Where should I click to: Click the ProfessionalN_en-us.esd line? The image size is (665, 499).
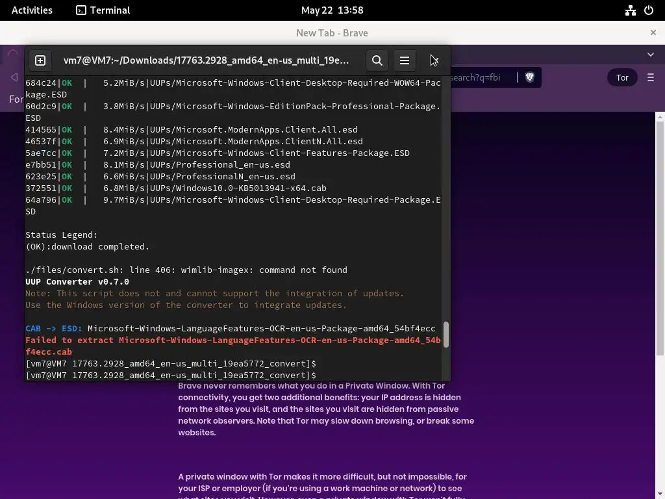[160, 176]
